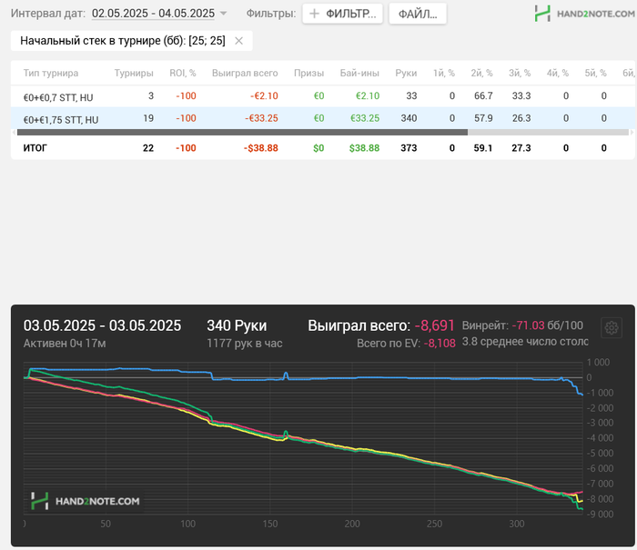This screenshot has height=550, width=637.
Task: Click the 3.8 среднее число столов text
Action: 525,342
